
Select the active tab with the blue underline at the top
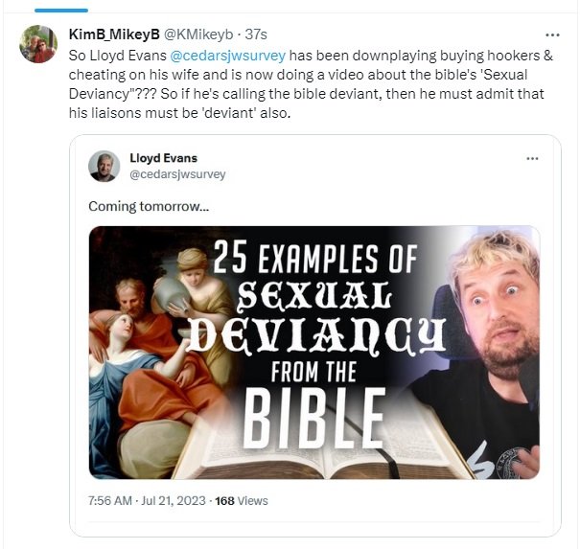[x=61, y=10]
